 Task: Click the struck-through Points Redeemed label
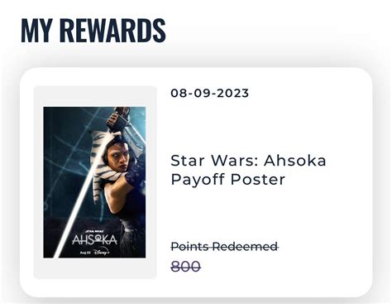click(224, 247)
